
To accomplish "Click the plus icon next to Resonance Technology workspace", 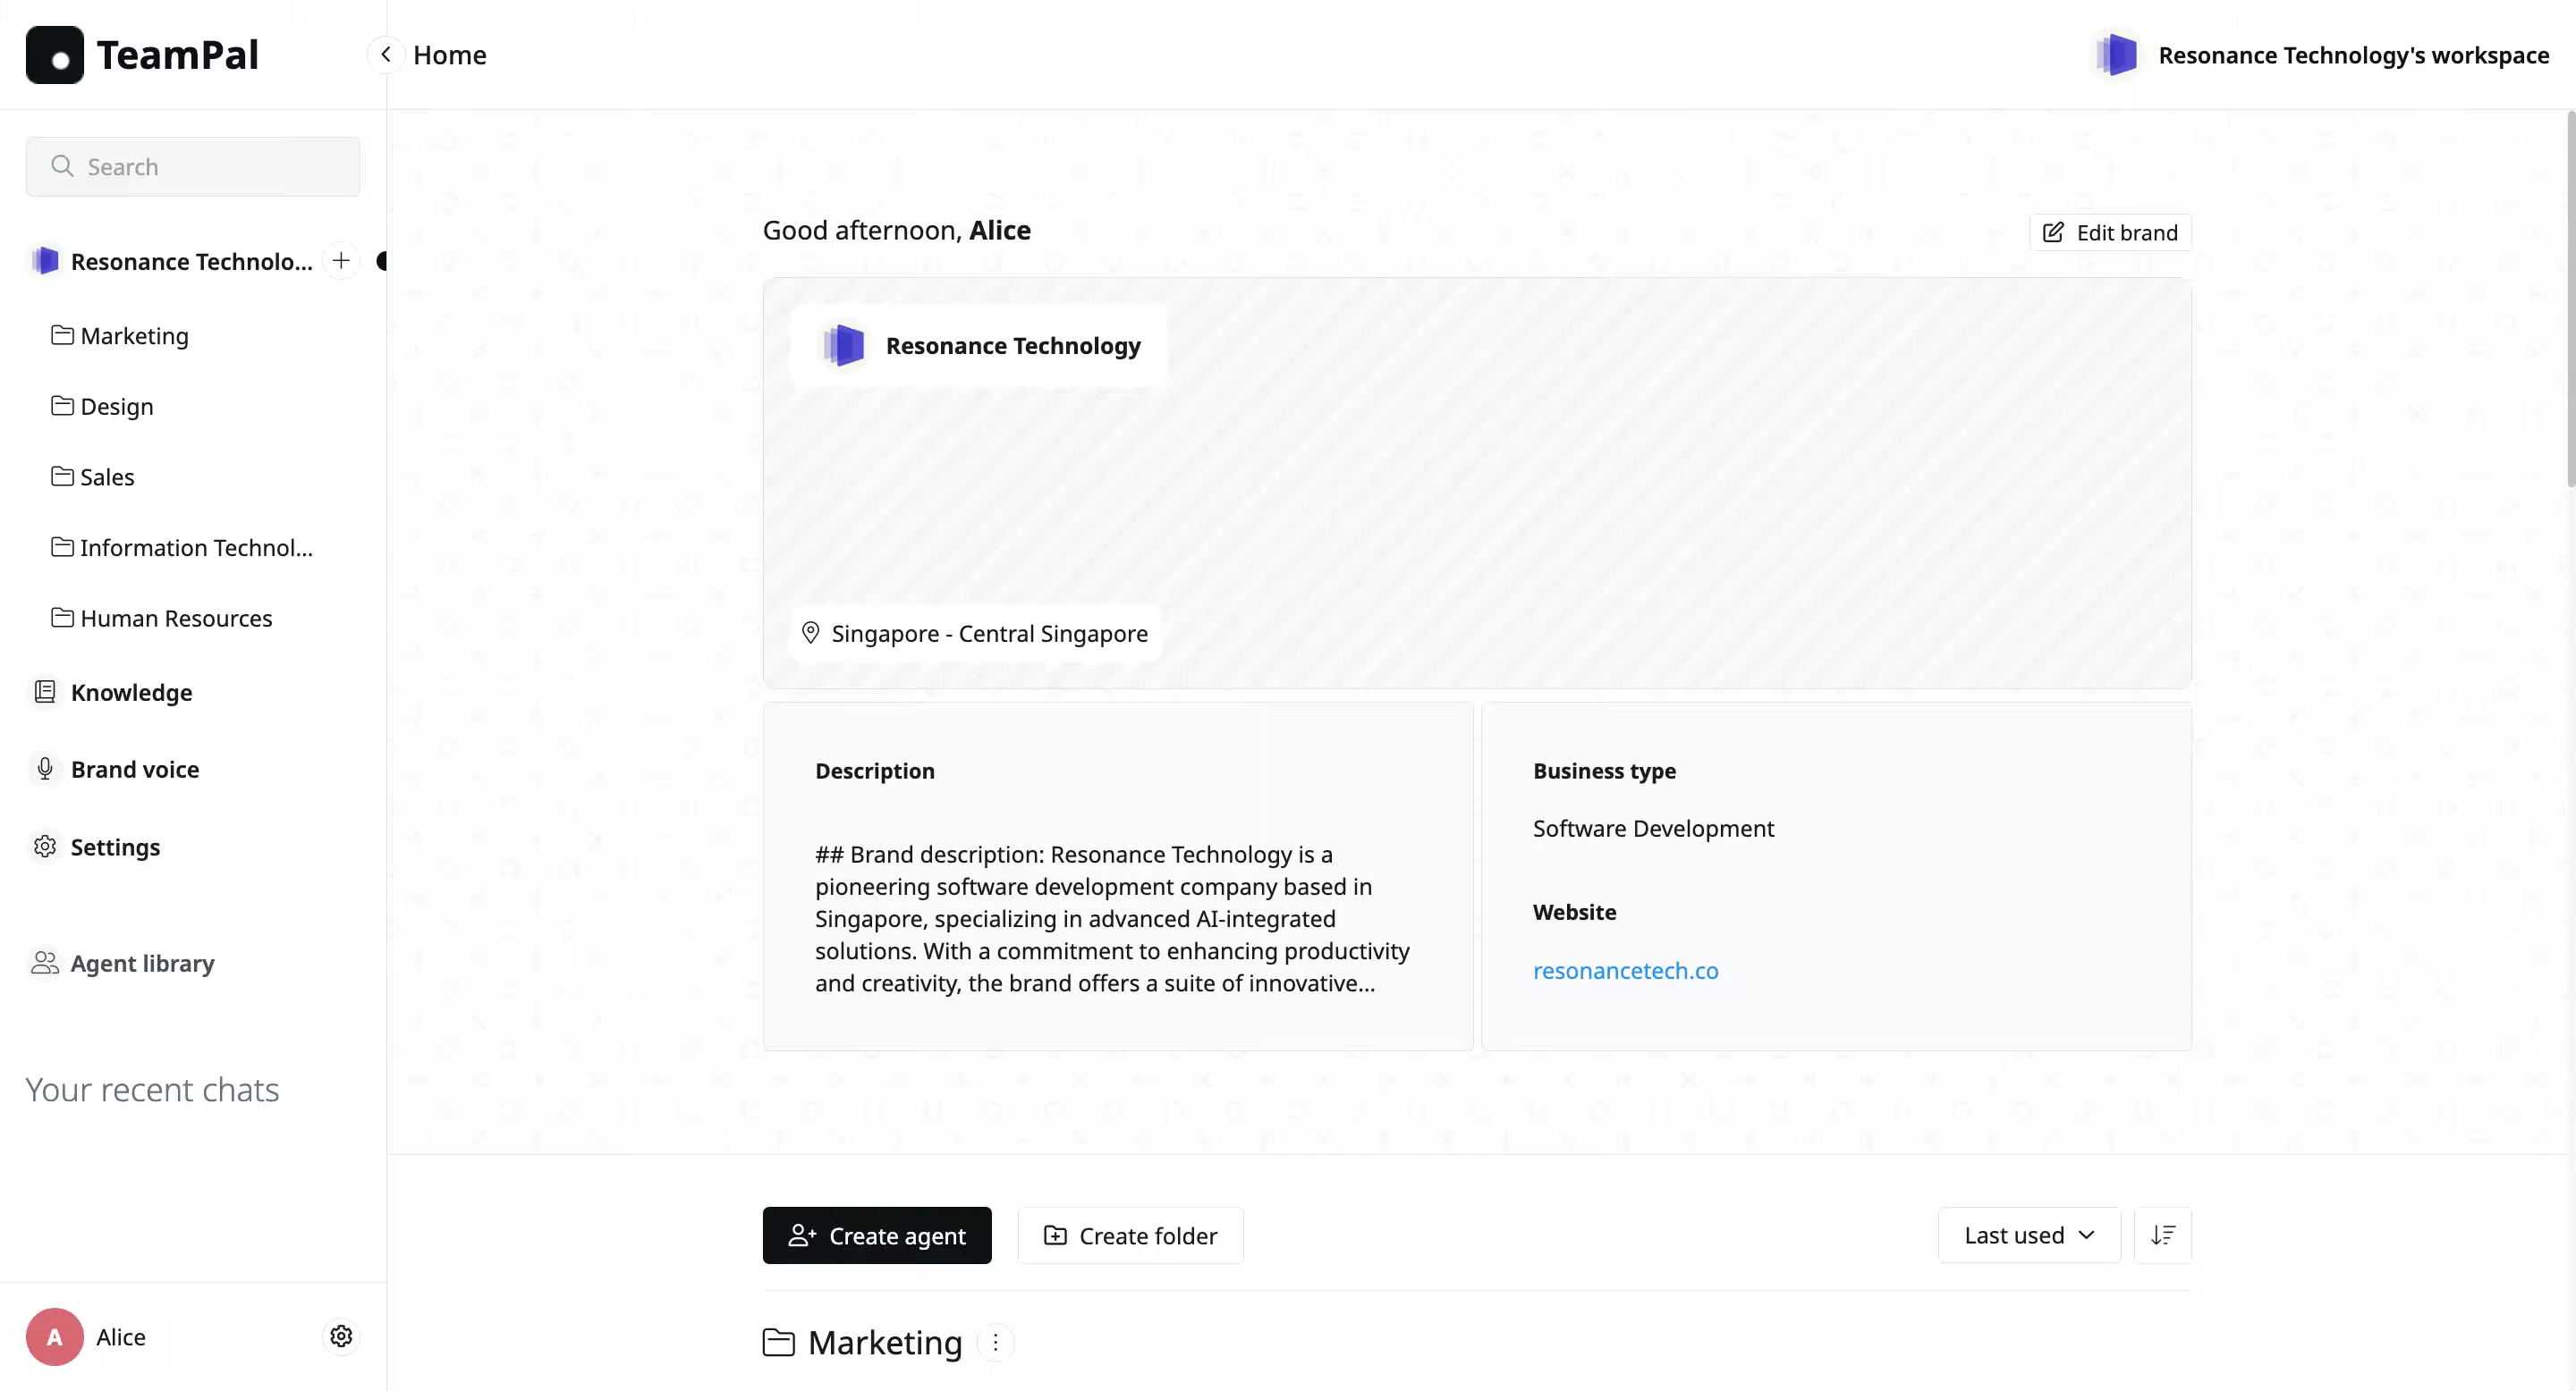I will tap(341, 261).
